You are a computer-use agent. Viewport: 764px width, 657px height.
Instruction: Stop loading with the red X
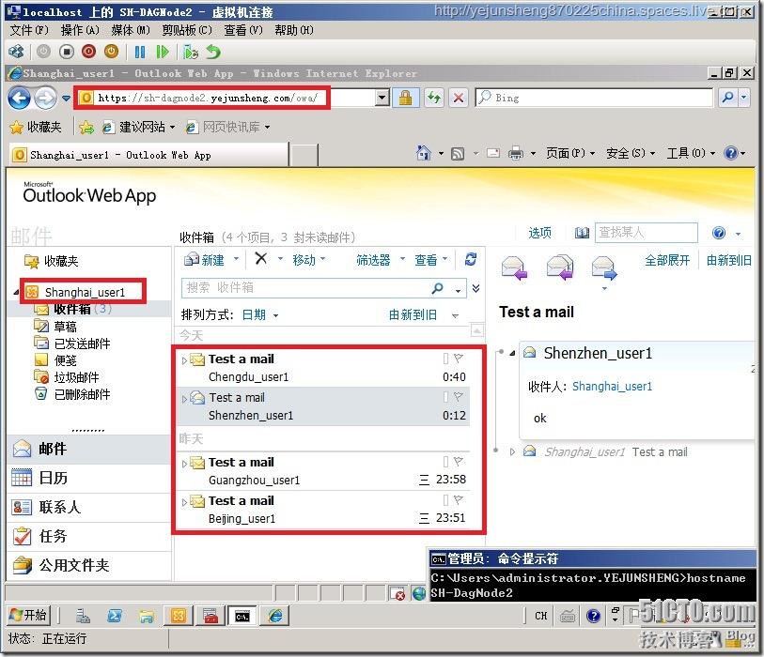tap(458, 98)
